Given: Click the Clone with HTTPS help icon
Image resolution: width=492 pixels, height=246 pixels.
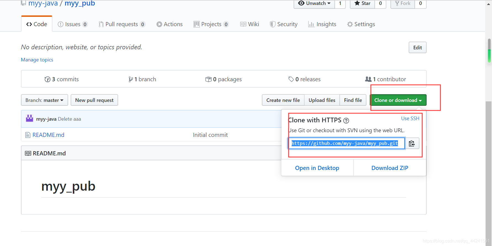Looking at the screenshot, I should point(346,121).
